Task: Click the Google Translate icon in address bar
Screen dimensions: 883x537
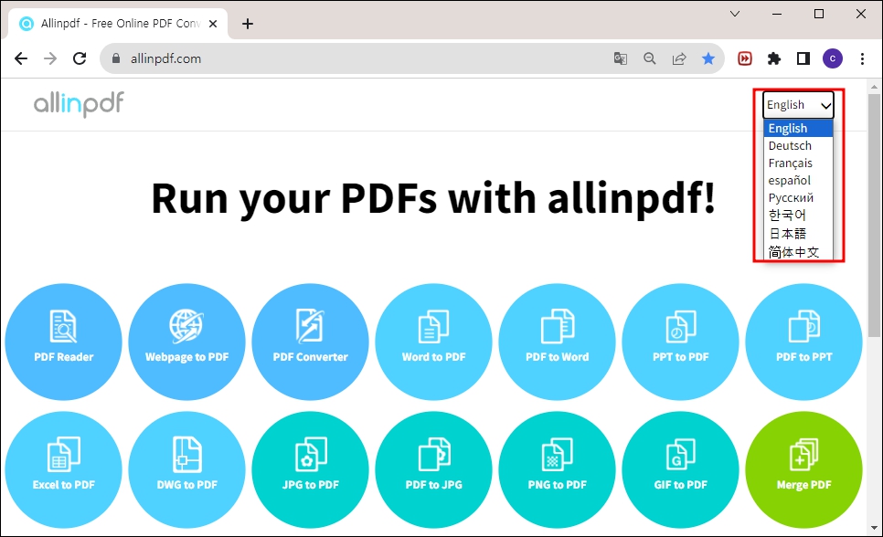Action: (x=620, y=58)
